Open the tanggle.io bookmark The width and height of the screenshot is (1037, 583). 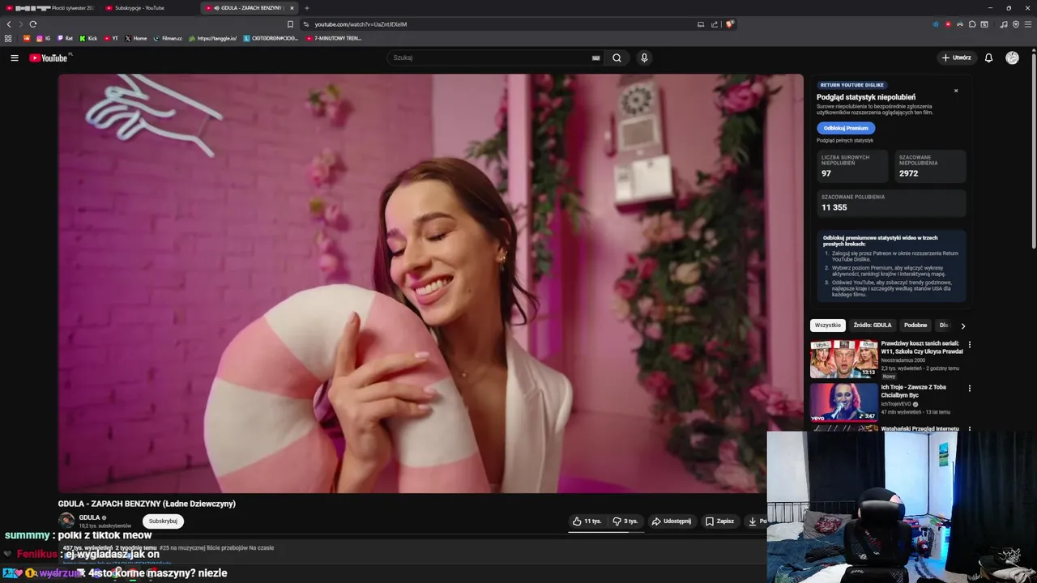(213, 38)
